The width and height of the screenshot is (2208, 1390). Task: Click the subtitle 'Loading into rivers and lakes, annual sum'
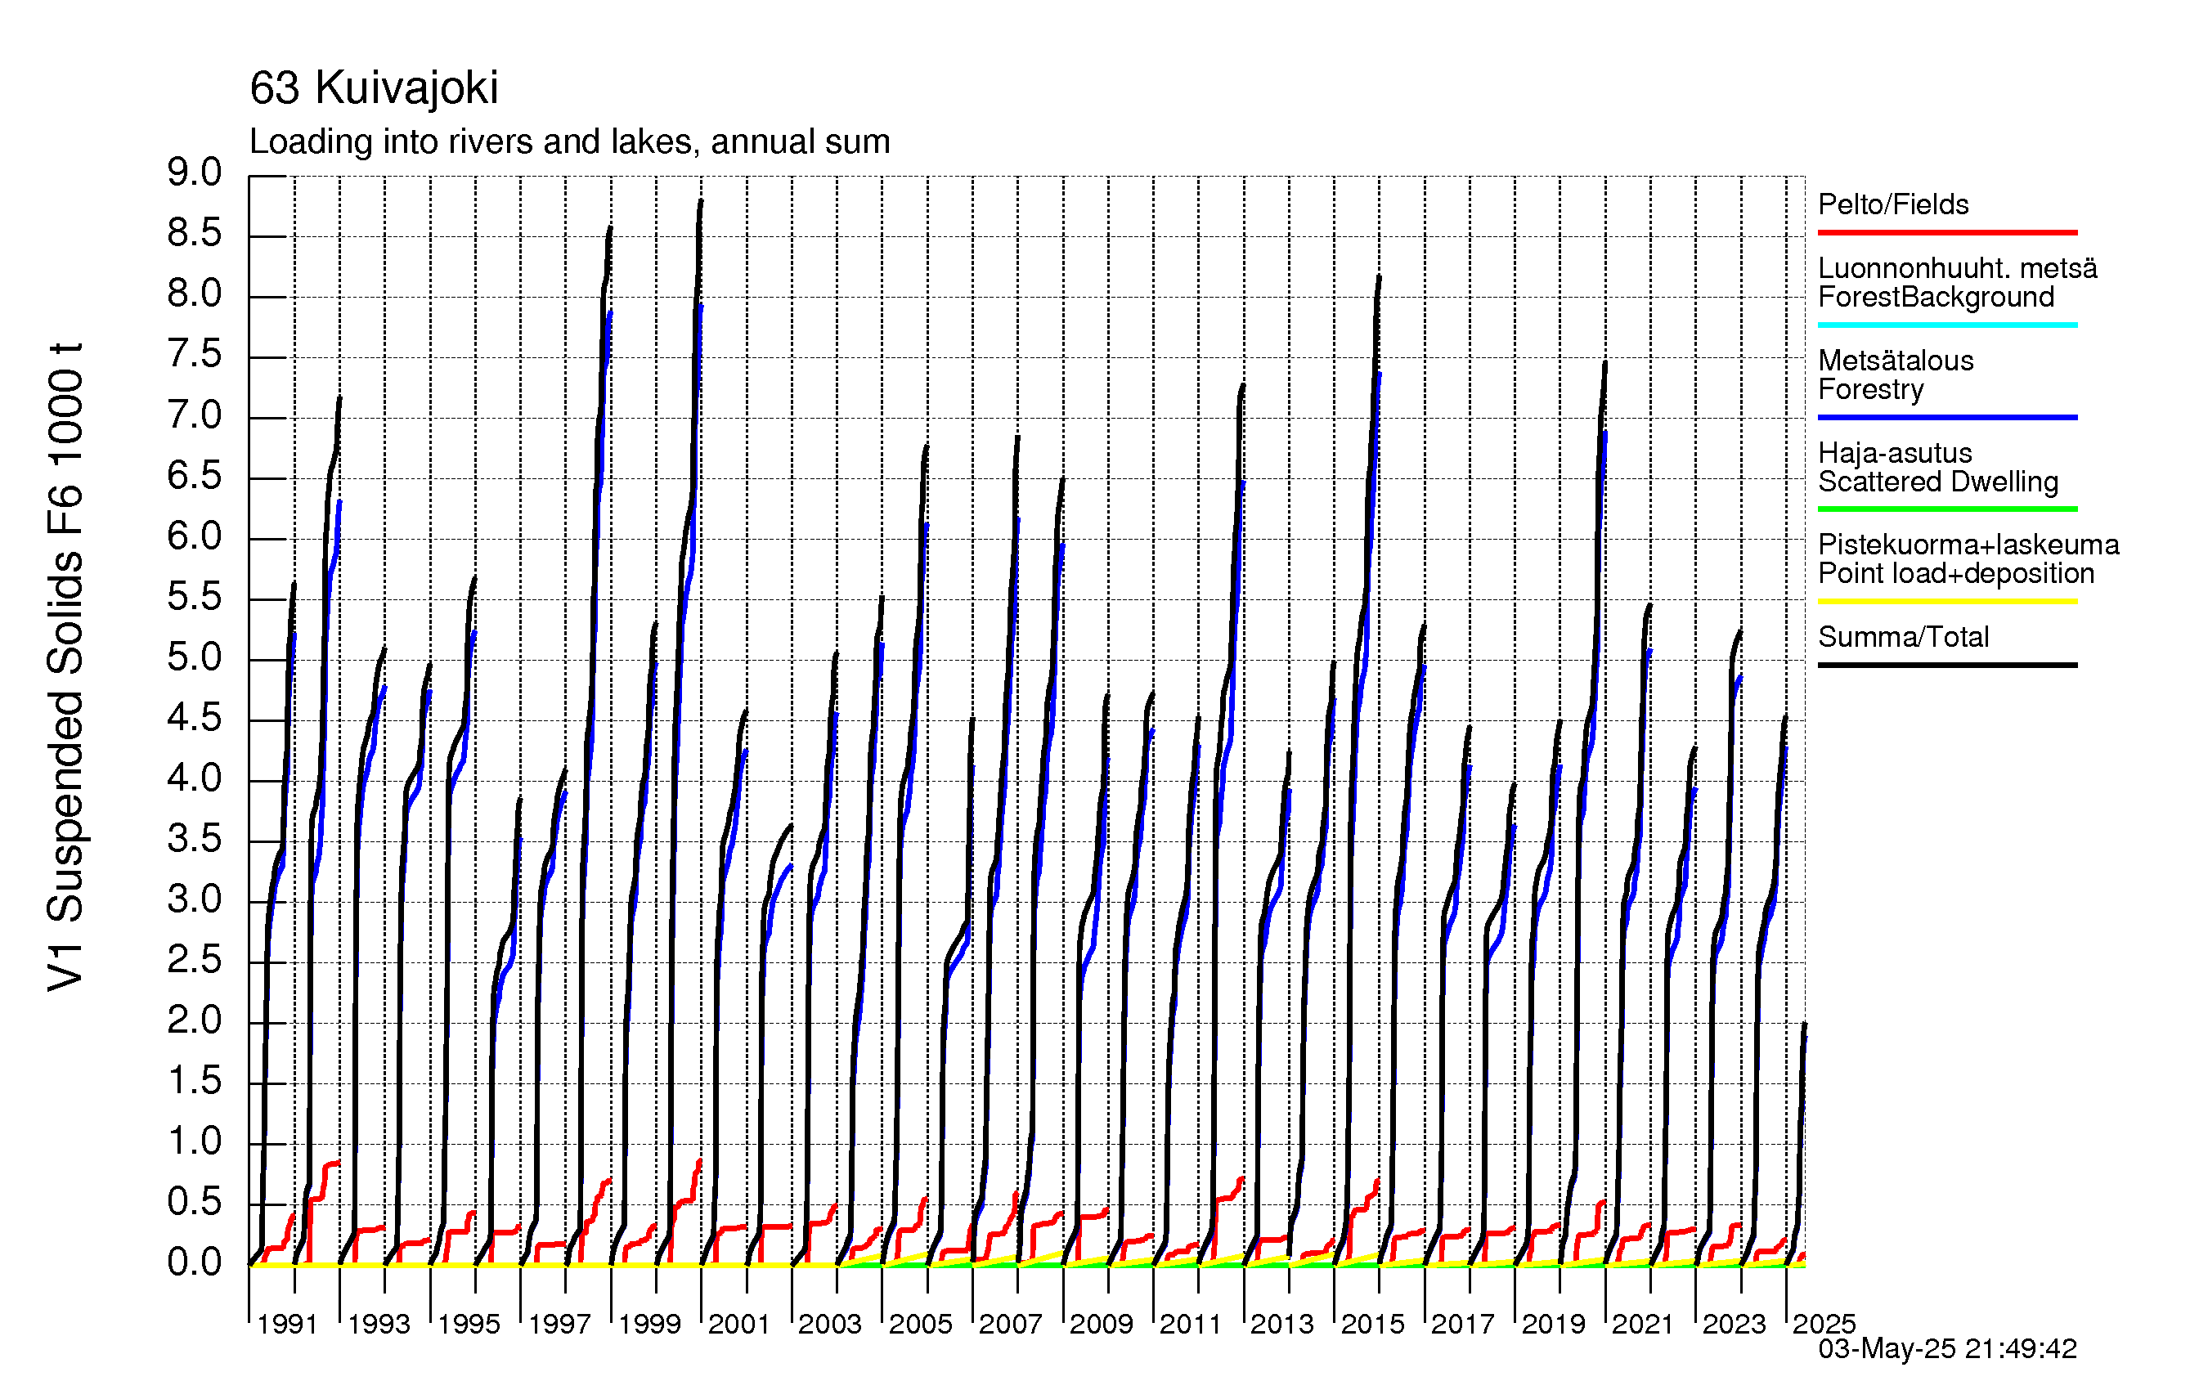[569, 142]
